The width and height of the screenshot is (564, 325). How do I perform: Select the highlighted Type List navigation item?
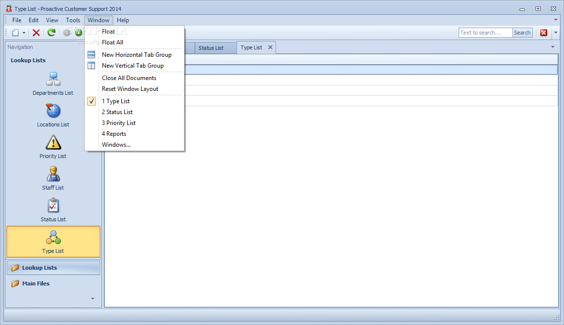(x=53, y=242)
